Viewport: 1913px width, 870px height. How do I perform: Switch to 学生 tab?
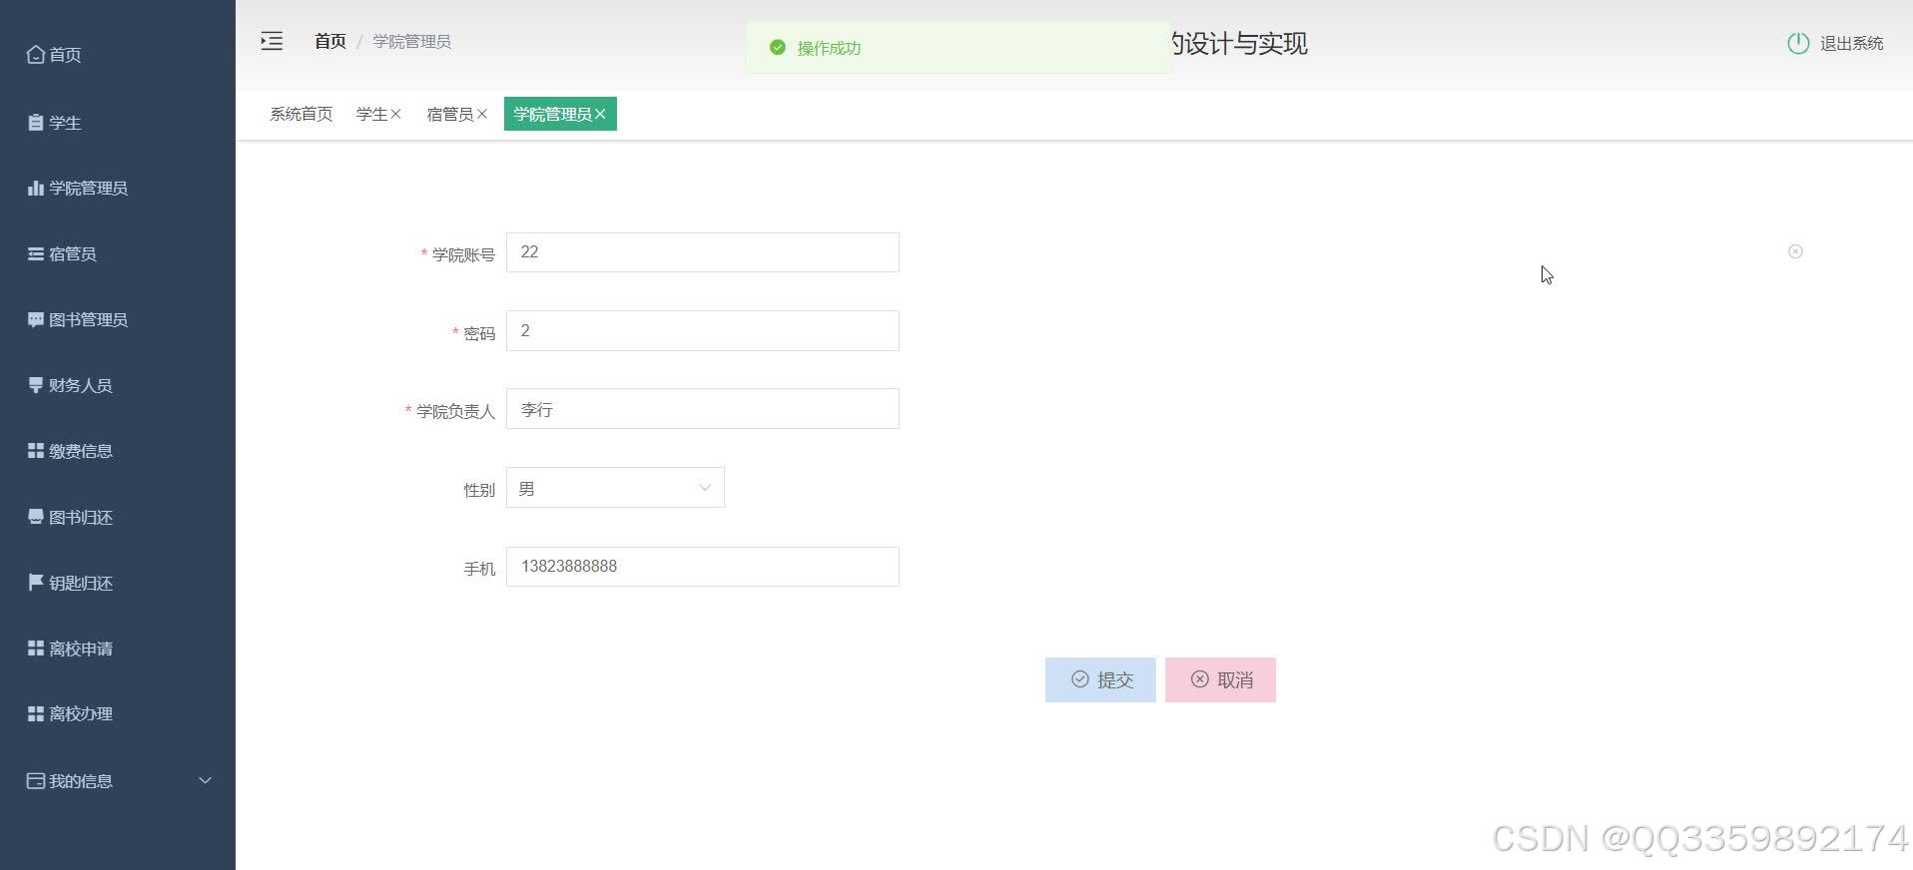[x=372, y=114]
